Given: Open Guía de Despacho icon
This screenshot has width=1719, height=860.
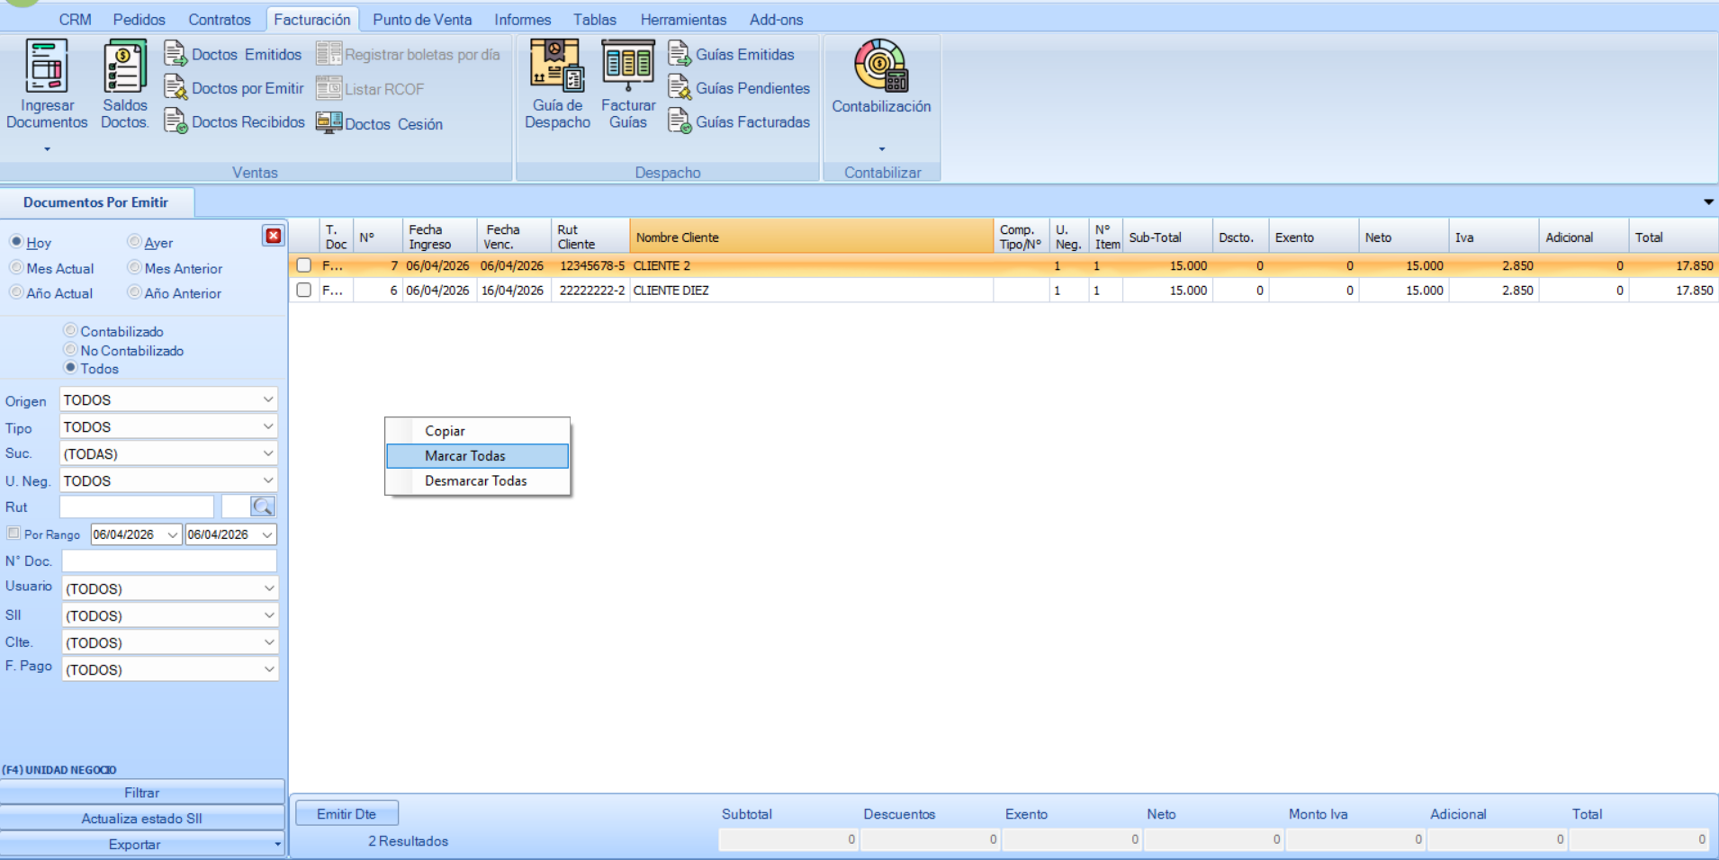Looking at the screenshot, I should (557, 67).
